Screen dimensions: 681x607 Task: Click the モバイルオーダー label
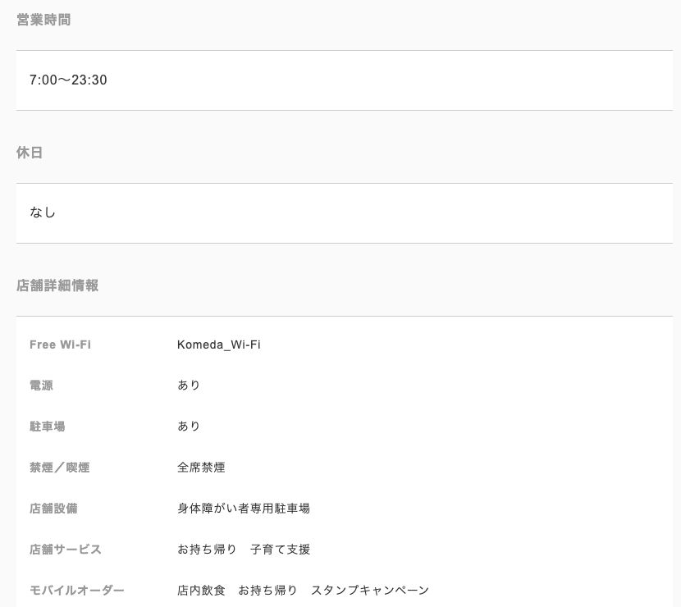pyautogui.click(x=77, y=591)
